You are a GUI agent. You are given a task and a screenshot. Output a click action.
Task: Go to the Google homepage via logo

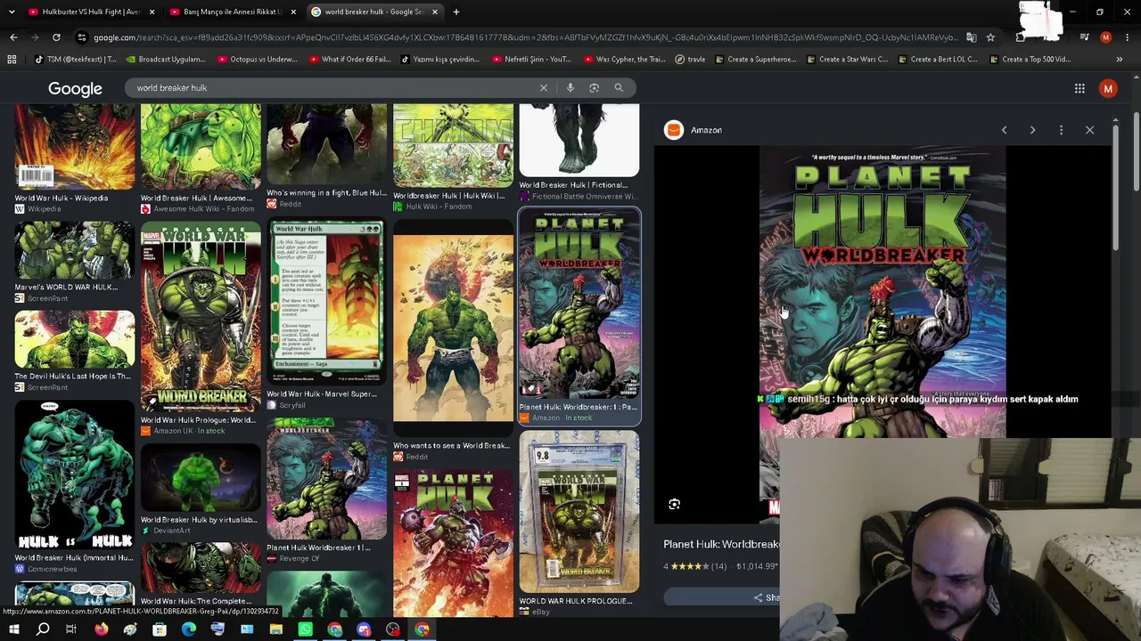point(75,88)
